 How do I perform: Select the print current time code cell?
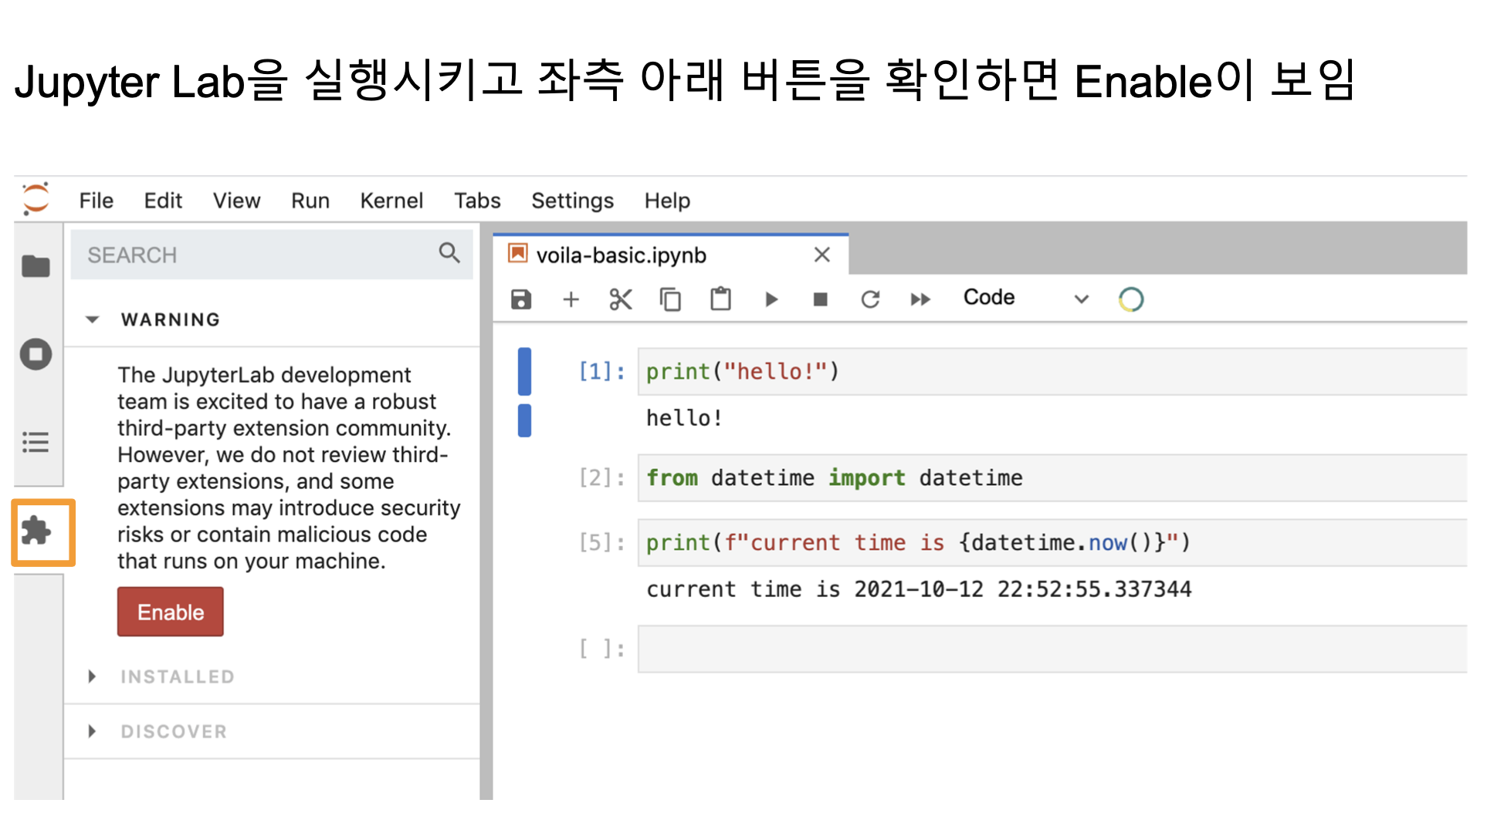coord(1052,543)
